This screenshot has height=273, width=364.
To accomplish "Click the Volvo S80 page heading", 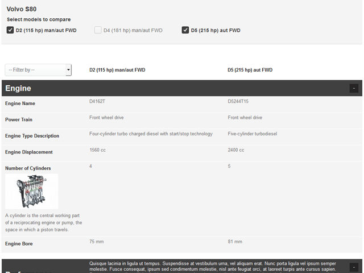I will pyautogui.click(x=22, y=9).
